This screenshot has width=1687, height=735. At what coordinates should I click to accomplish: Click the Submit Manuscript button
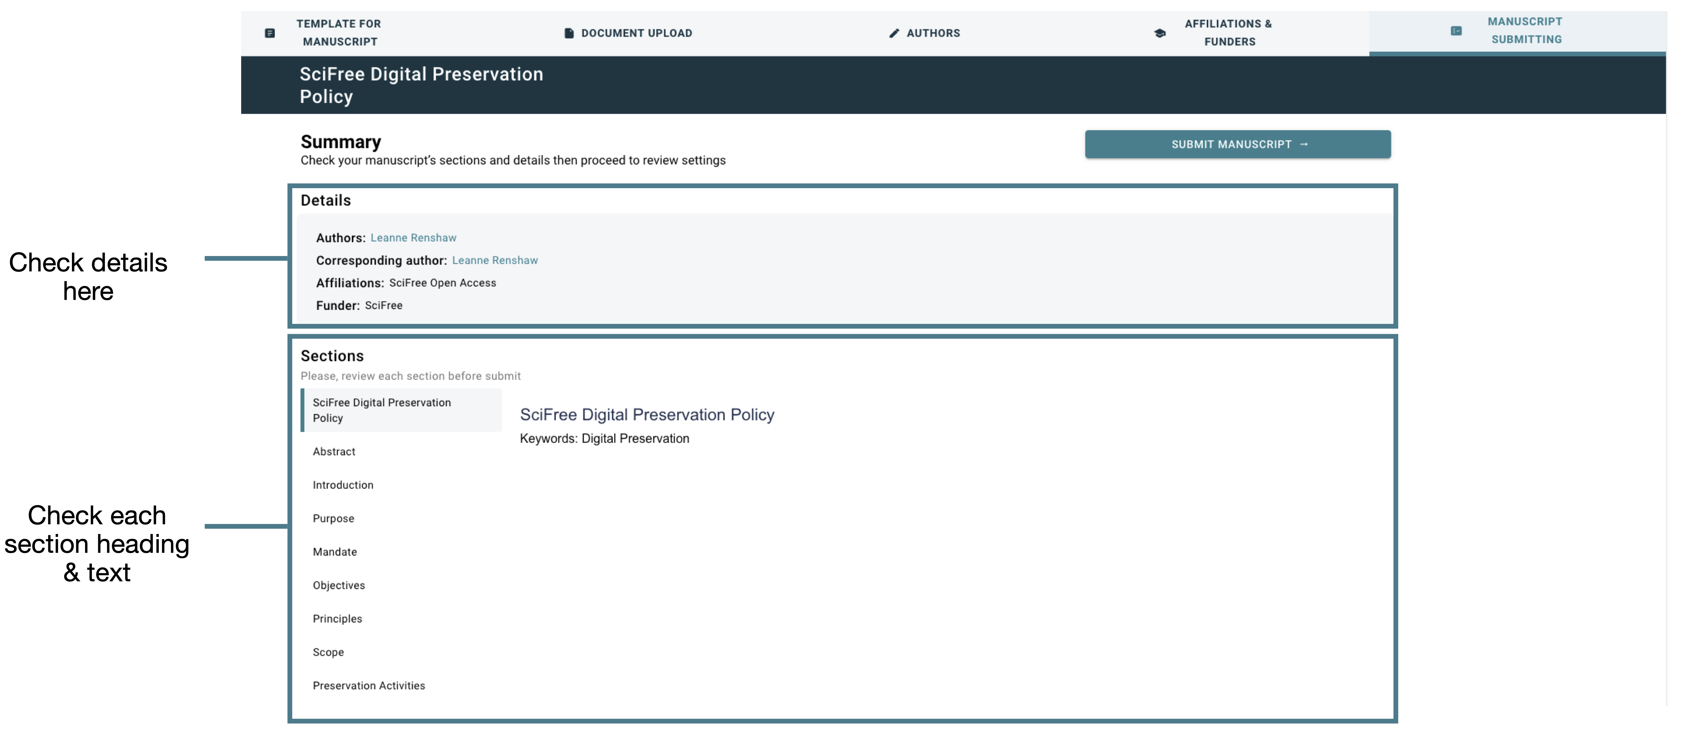(x=1237, y=144)
